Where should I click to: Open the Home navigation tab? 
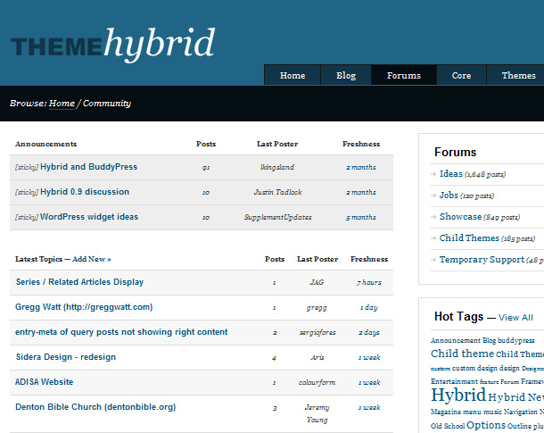click(293, 75)
